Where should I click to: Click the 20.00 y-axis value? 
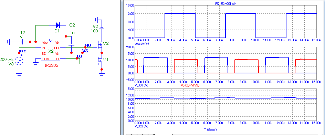click(x=130, y=47)
